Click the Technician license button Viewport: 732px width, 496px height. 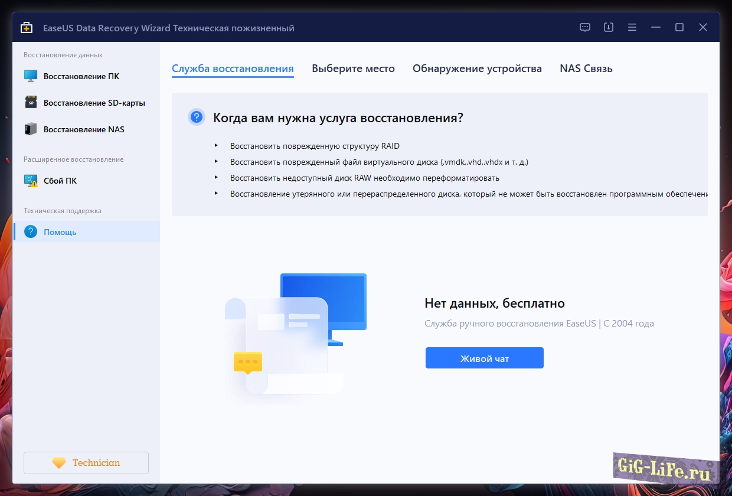click(86, 463)
